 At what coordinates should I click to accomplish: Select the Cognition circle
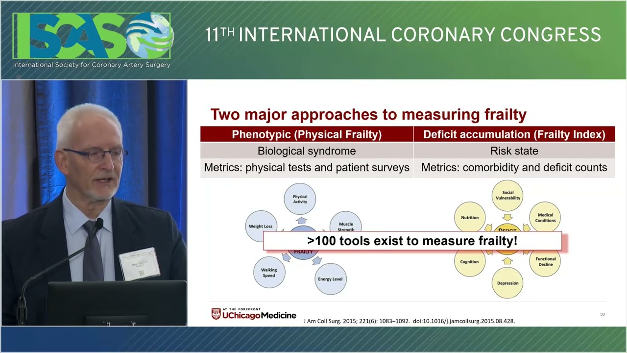pos(469,262)
